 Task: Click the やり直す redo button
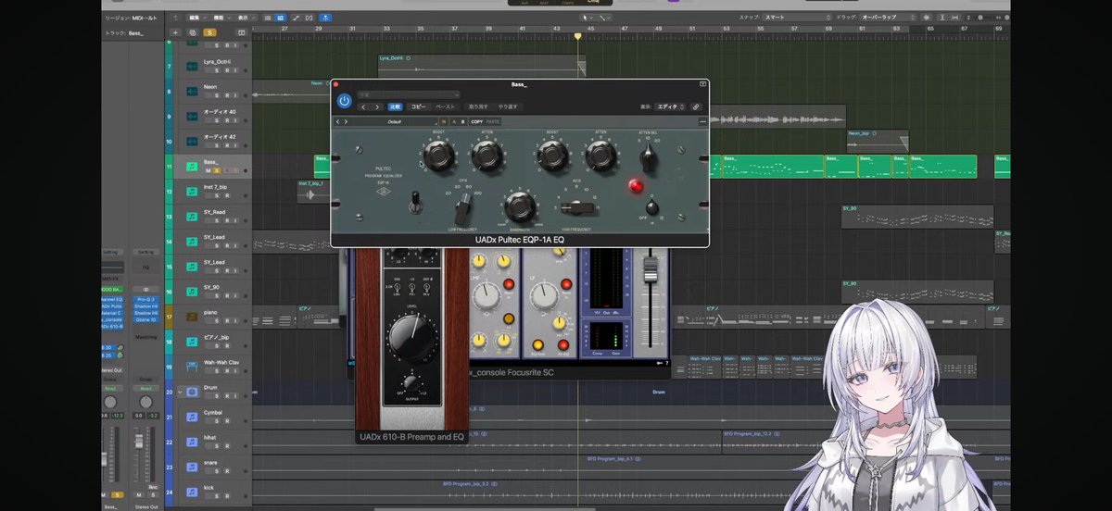coord(508,106)
